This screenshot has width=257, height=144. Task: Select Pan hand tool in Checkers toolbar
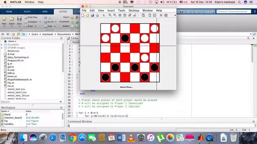coord(120,15)
